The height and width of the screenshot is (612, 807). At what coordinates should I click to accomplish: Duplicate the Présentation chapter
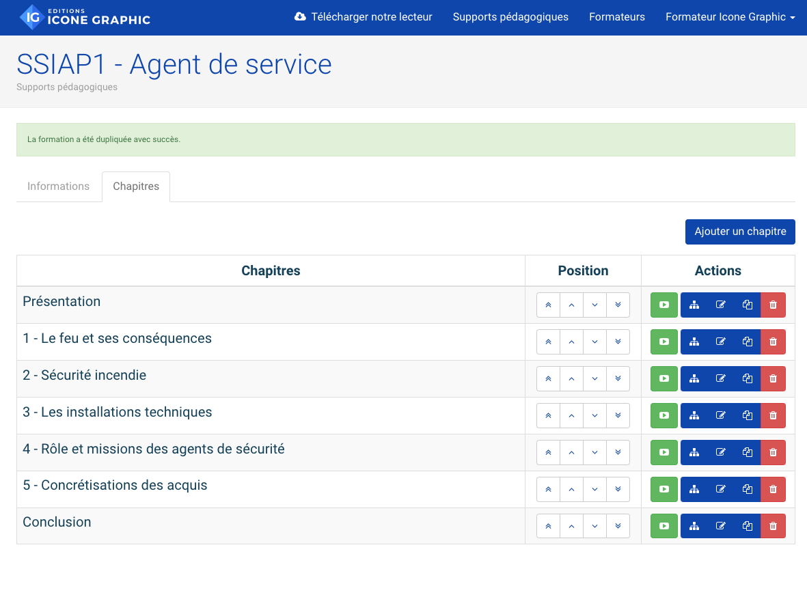point(748,305)
